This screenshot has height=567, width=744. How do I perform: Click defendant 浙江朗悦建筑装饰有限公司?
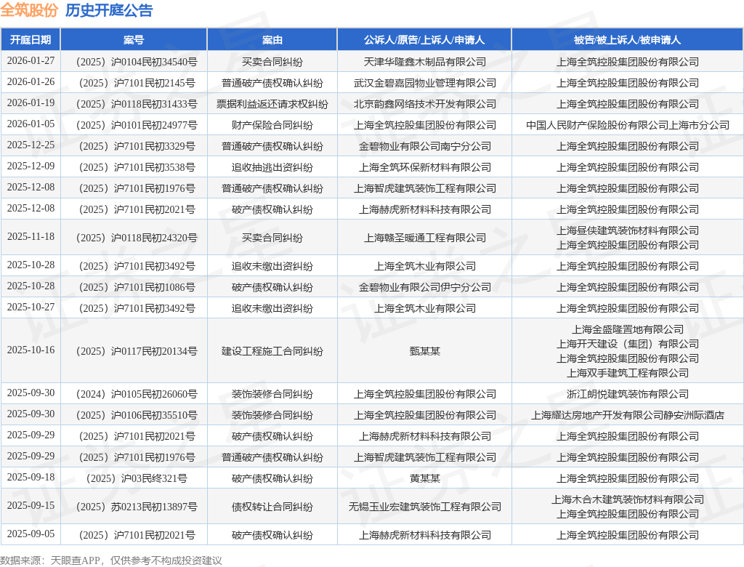tap(627, 394)
